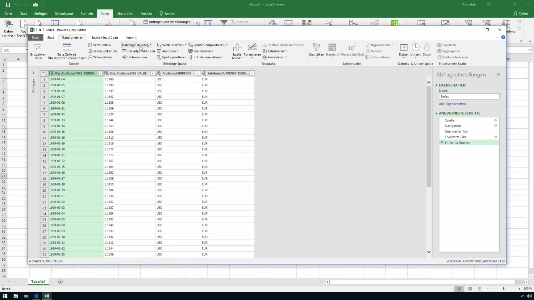Switch to Spalte hinzufügen tab
534x300 pixels.
click(105, 37)
